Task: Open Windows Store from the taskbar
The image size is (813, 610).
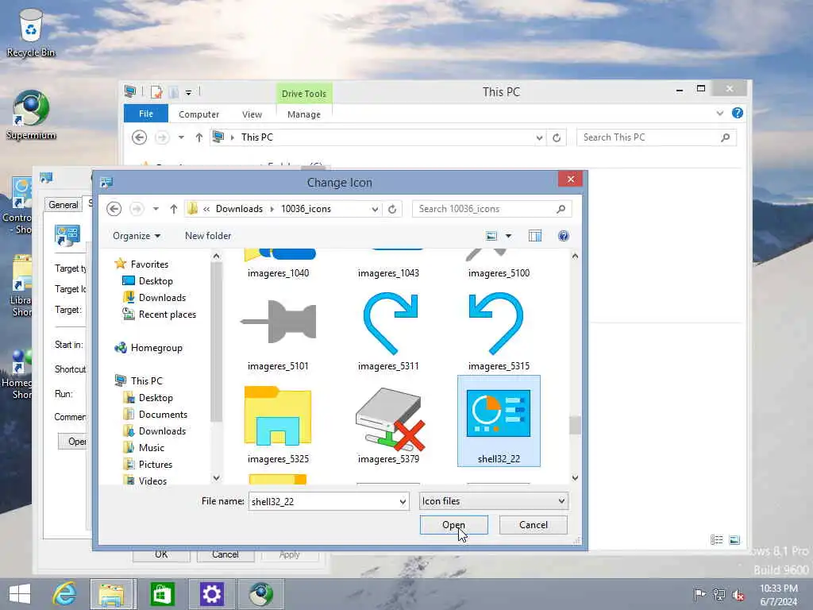Action: click(162, 594)
